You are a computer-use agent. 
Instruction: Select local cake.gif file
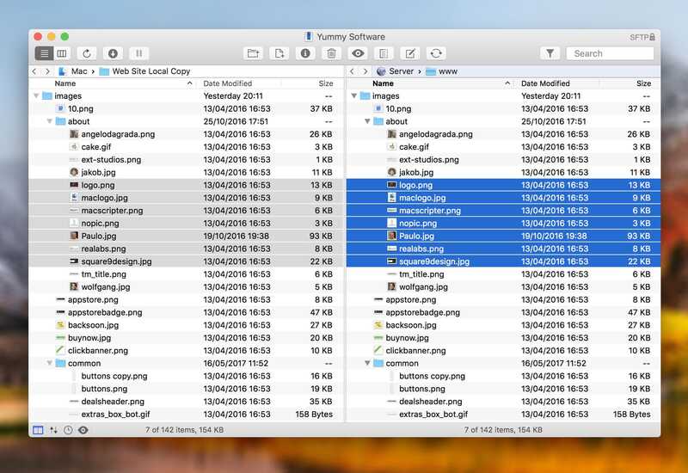(x=186, y=146)
